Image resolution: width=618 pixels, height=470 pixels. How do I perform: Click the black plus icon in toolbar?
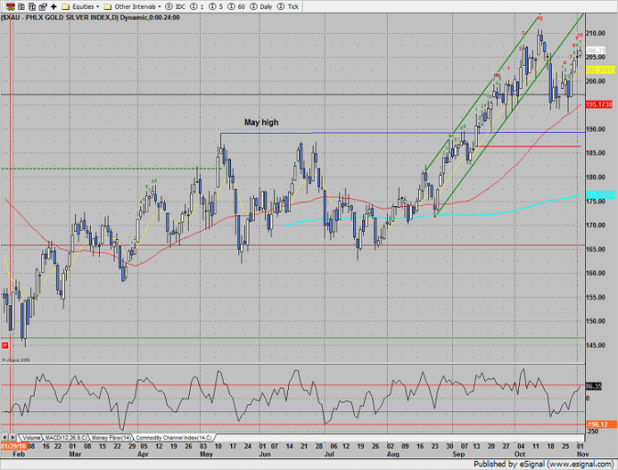coord(53,6)
